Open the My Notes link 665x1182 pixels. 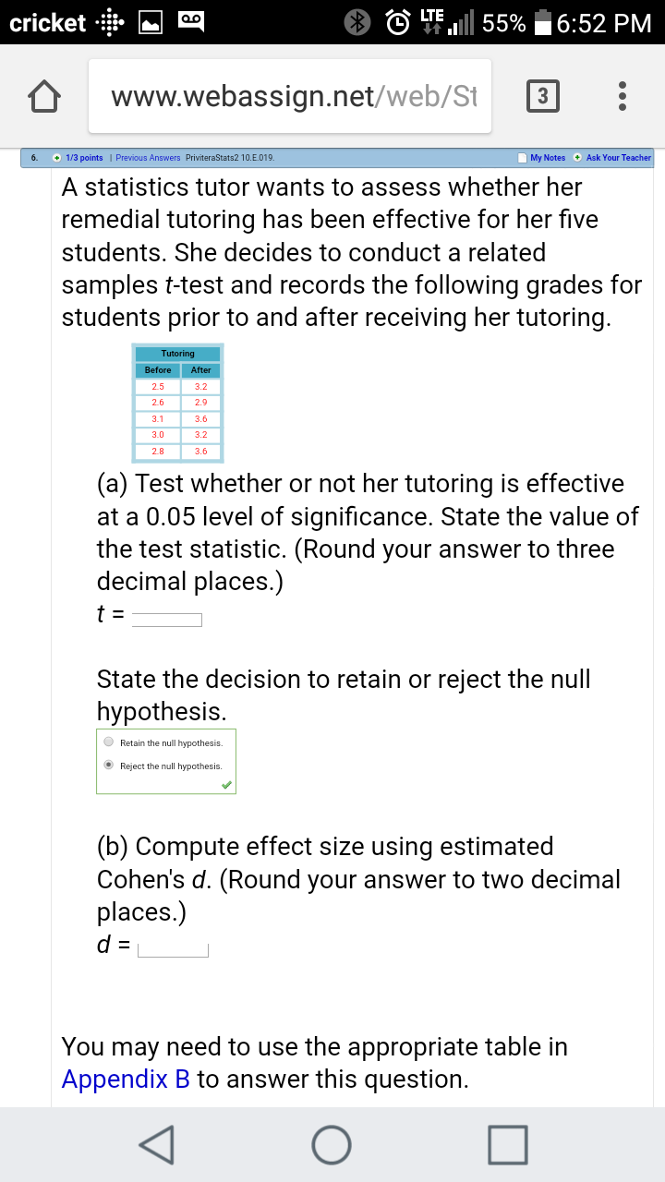coord(548,158)
